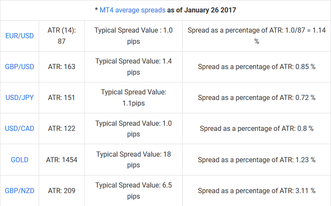Click the Typical Spread Value 18 pips cell

click(x=133, y=160)
